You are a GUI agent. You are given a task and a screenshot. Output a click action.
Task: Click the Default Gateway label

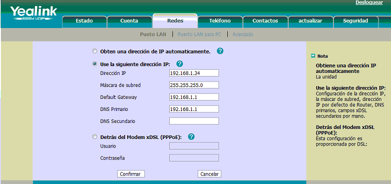click(119, 97)
